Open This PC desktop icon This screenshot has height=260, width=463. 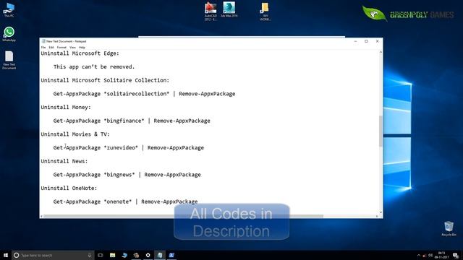point(9,9)
